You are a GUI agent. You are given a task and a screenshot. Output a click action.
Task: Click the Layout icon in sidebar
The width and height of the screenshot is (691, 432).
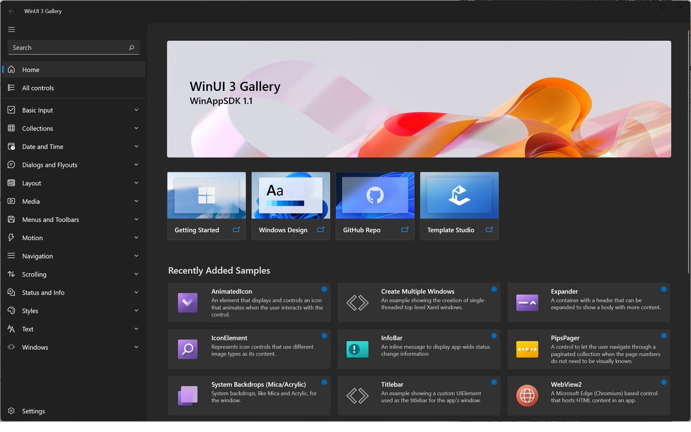pyautogui.click(x=12, y=183)
